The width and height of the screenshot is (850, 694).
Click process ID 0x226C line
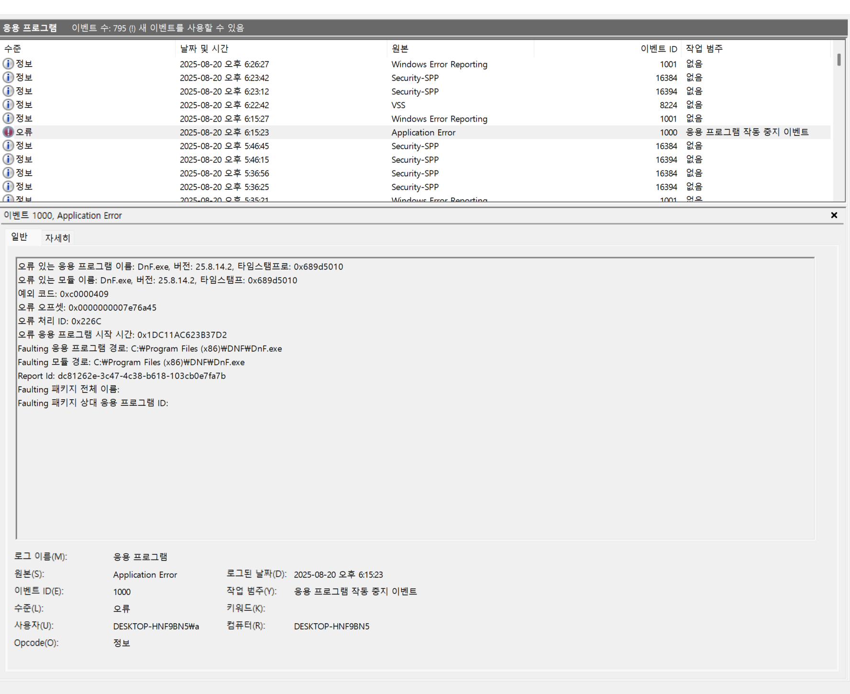(59, 321)
